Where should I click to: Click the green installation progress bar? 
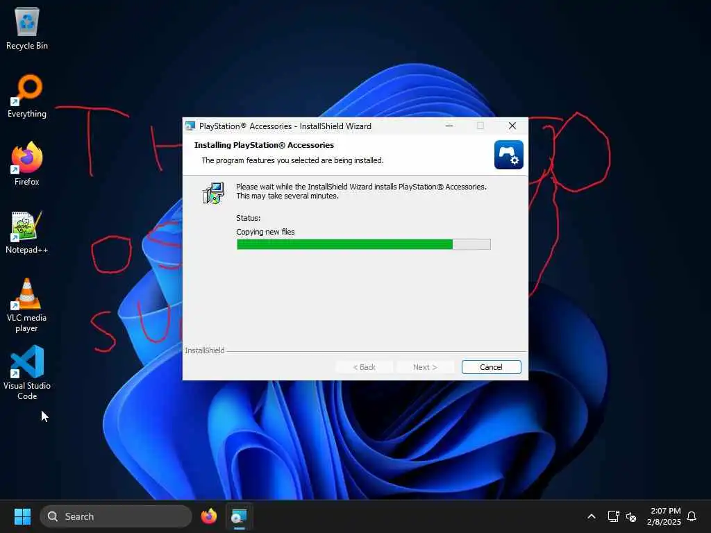[x=363, y=244]
